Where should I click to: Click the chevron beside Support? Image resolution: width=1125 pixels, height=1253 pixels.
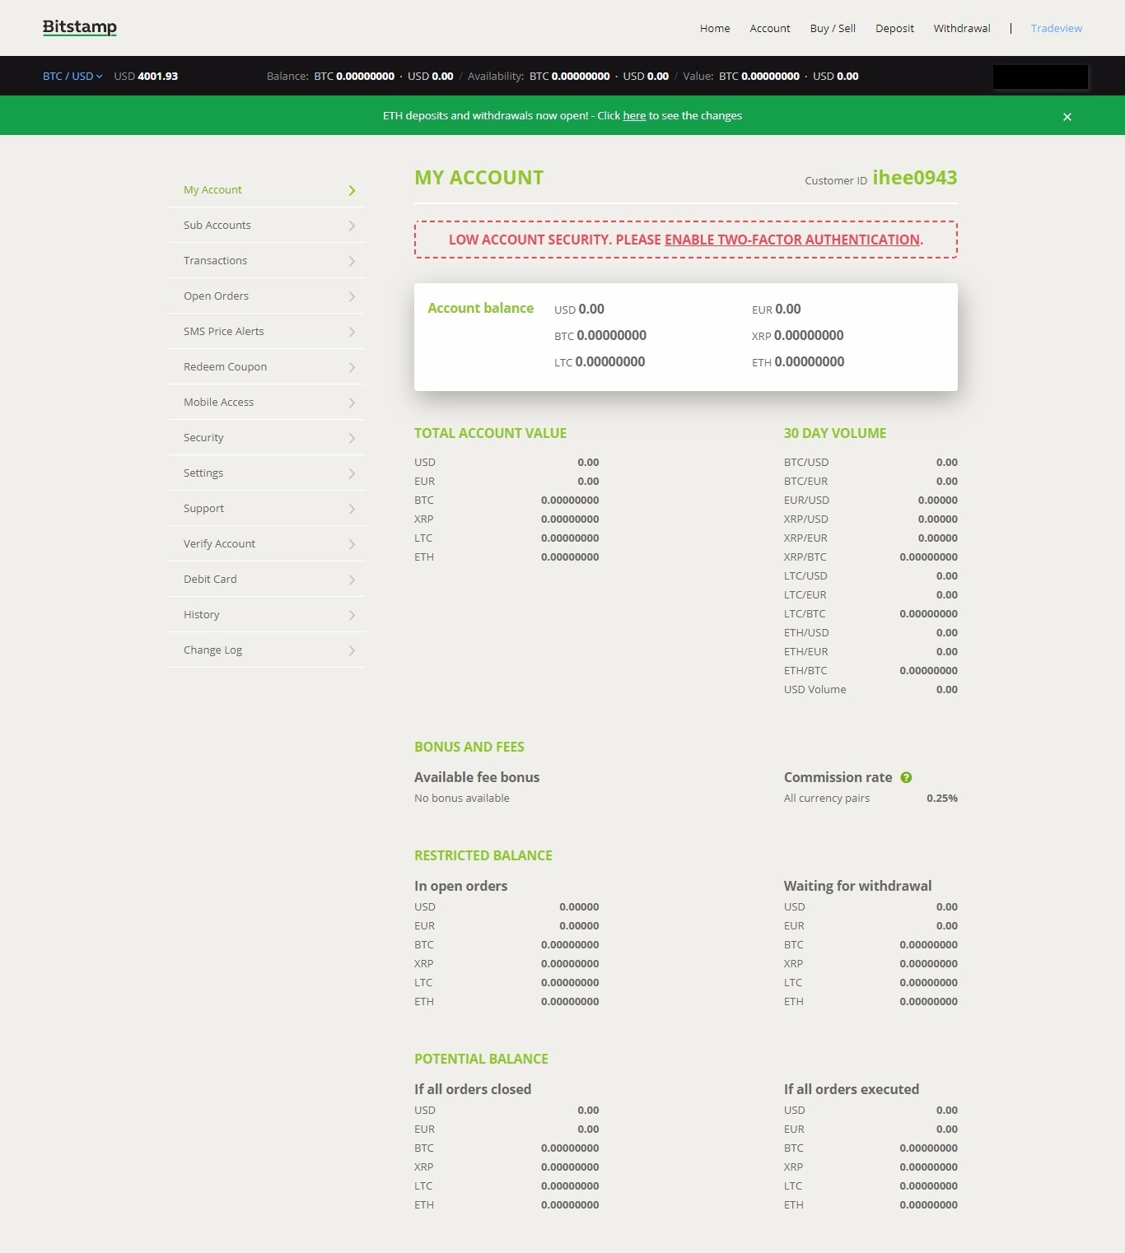point(352,509)
